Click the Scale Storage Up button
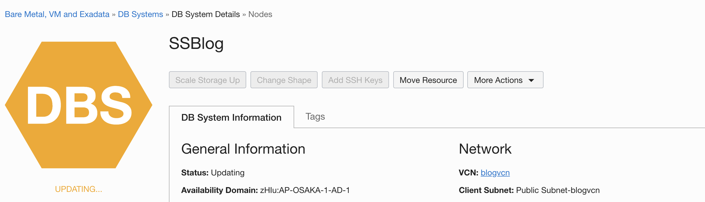This screenshot has height=202, width=705. (208, 80)
